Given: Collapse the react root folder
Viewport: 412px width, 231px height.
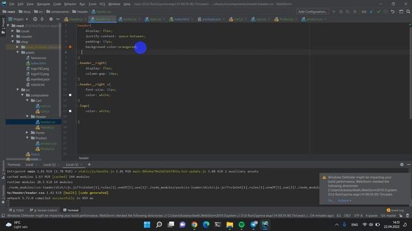Looking at the screenshot, I should coord(8,26).
